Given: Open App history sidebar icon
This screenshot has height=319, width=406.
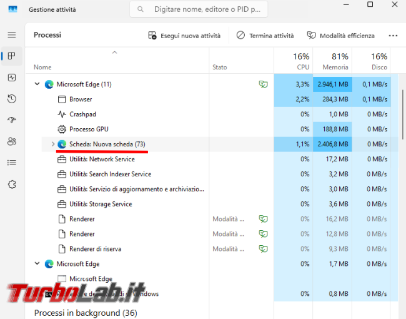Looking at the screenshot, I should coord(12,99).
